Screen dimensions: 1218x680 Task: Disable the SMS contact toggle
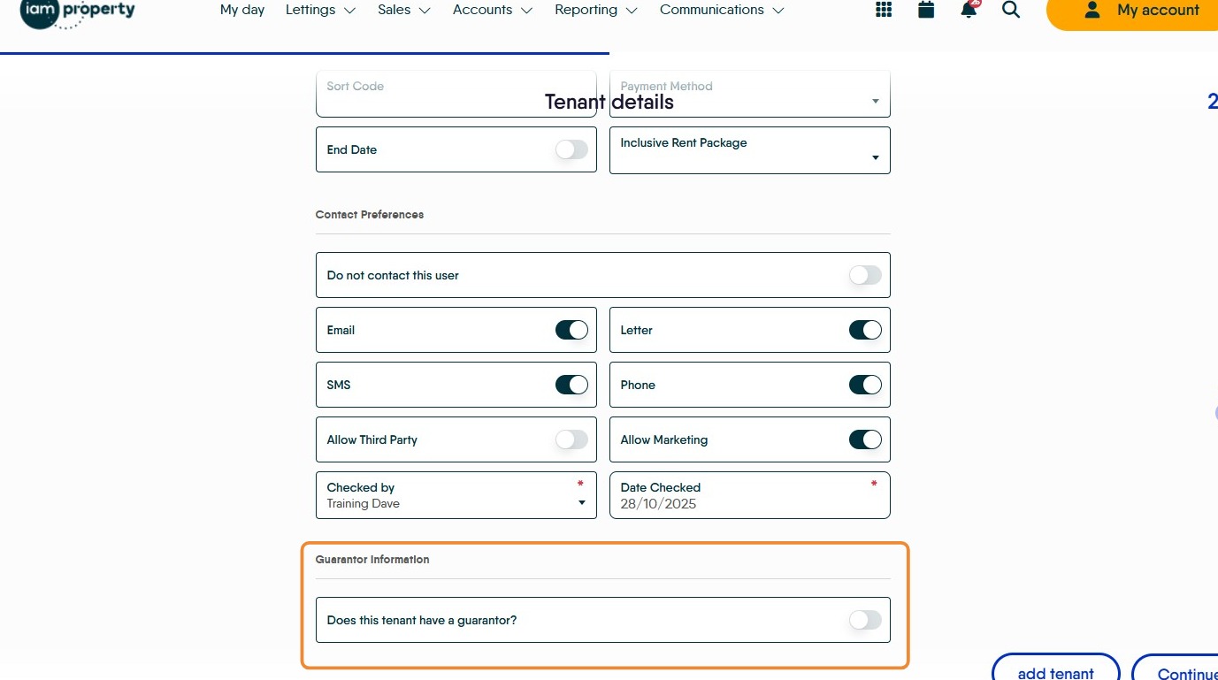(571, 385)
